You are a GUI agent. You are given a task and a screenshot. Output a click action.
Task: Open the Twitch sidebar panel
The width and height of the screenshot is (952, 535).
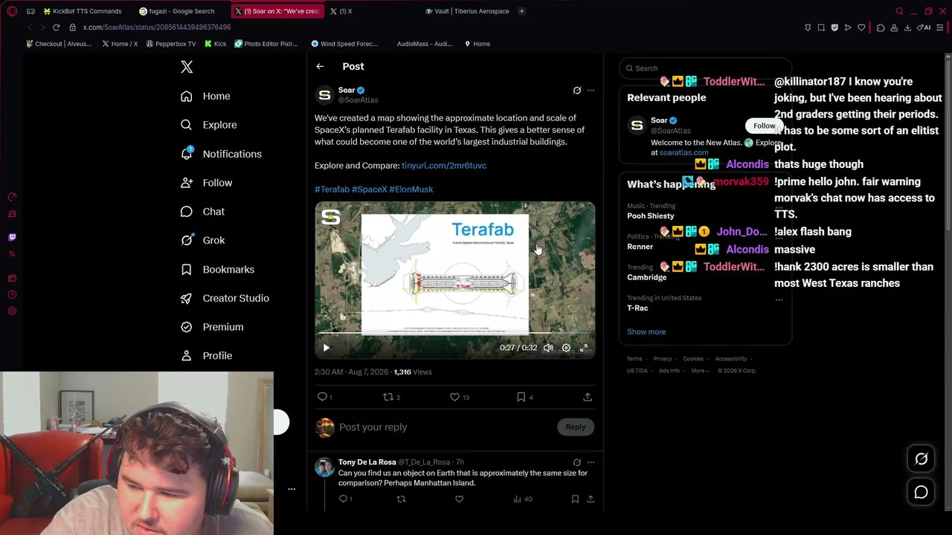[x=12, y=237]
